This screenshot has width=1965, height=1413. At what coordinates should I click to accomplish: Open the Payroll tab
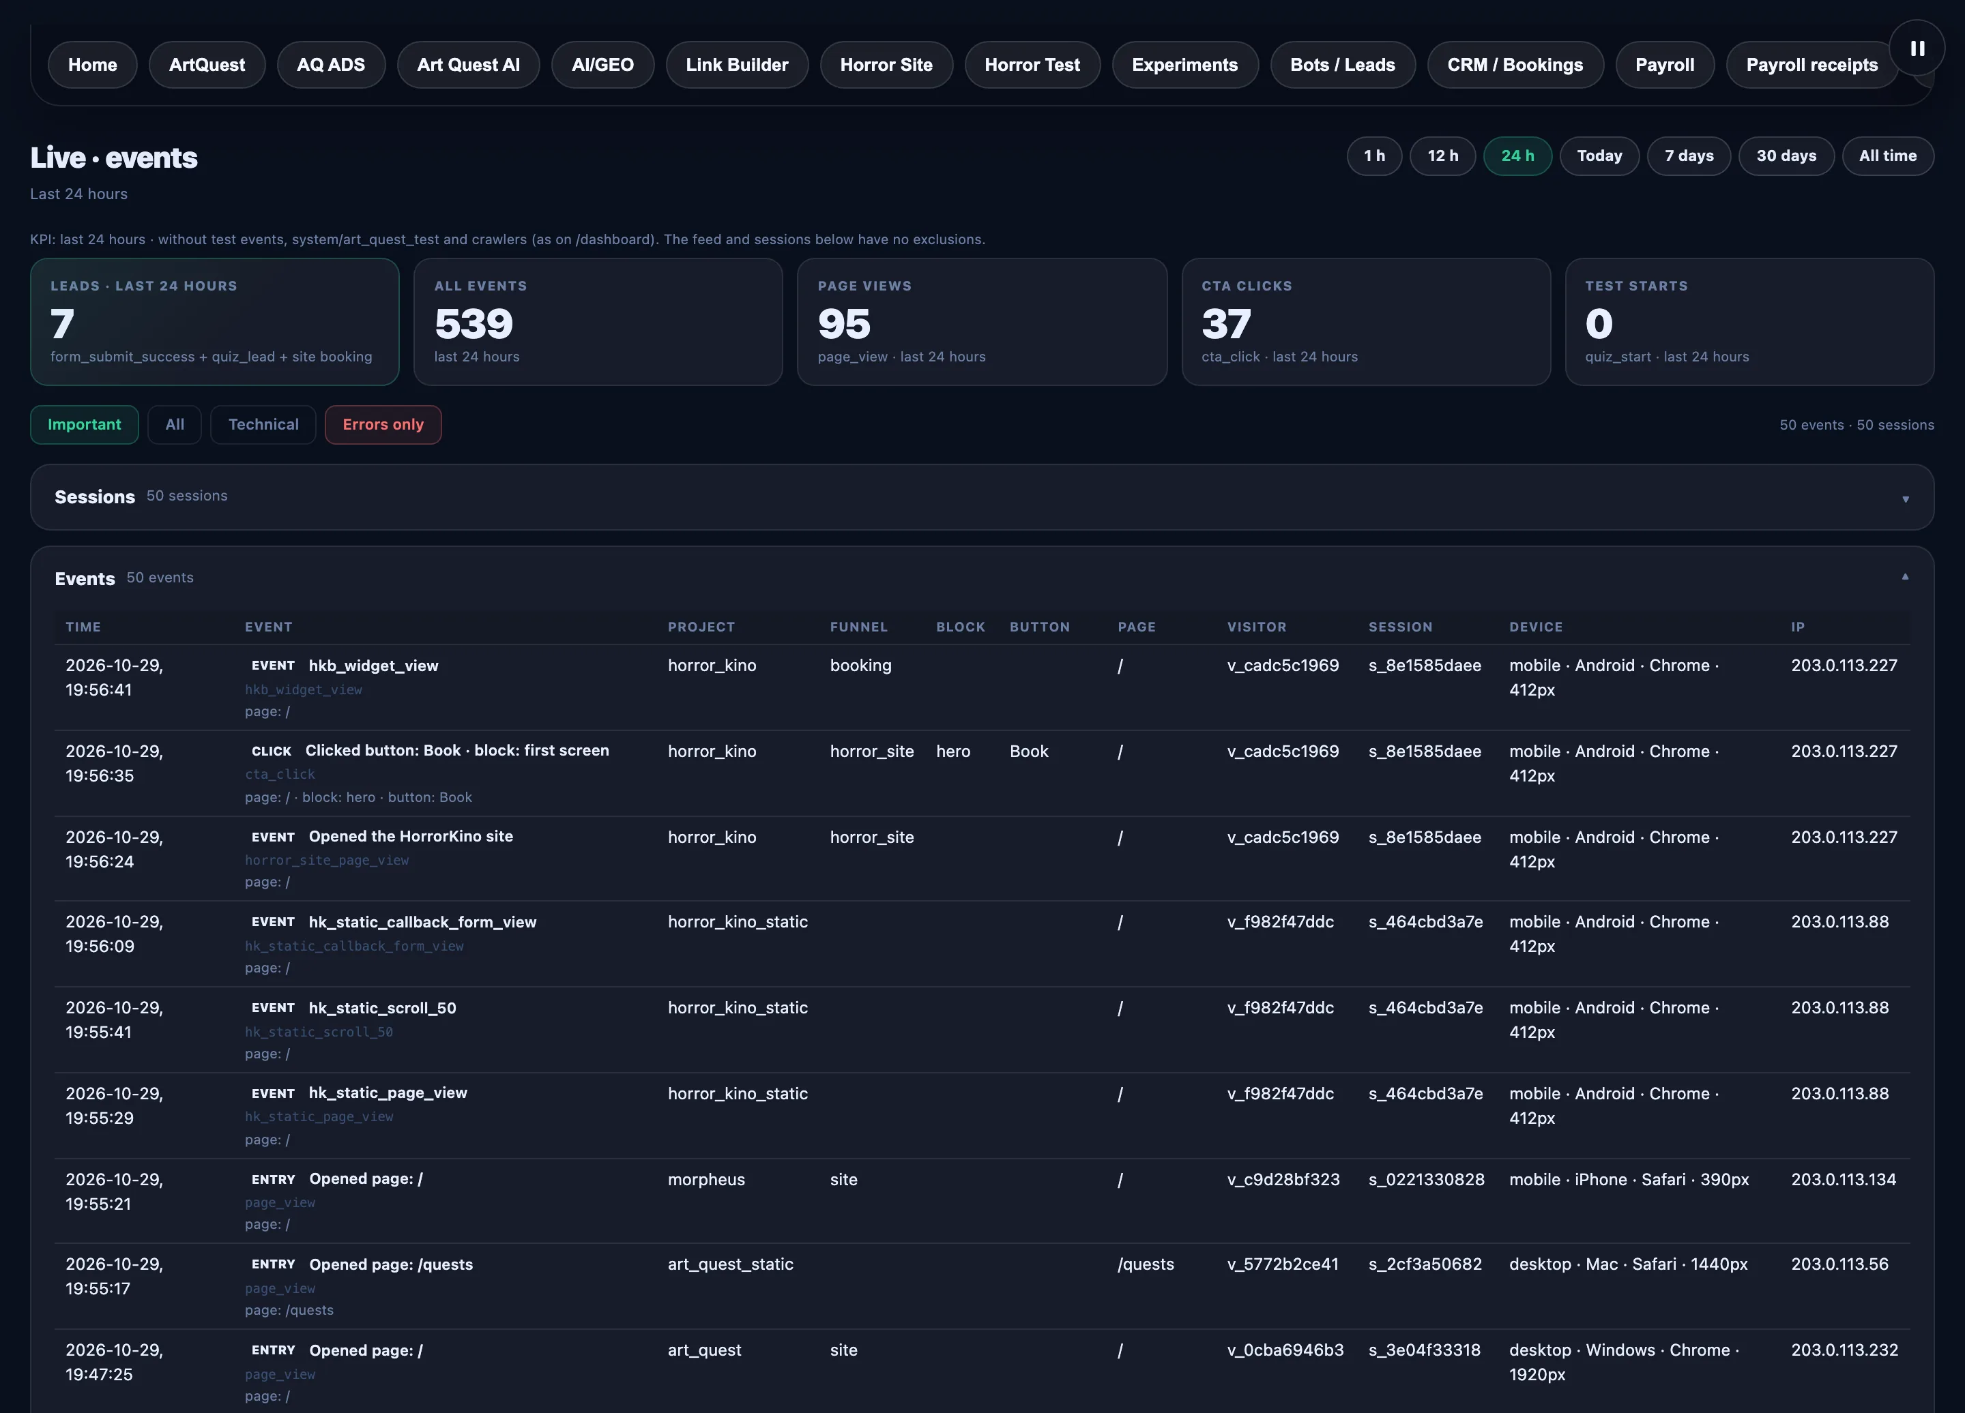pos(1665,65)
